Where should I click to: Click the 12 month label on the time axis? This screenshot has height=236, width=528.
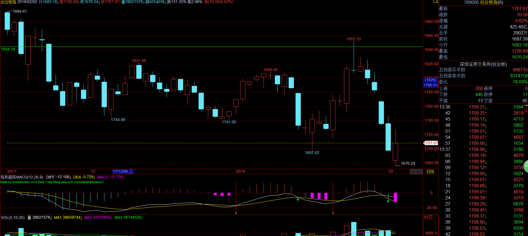[x=93, y=171]
